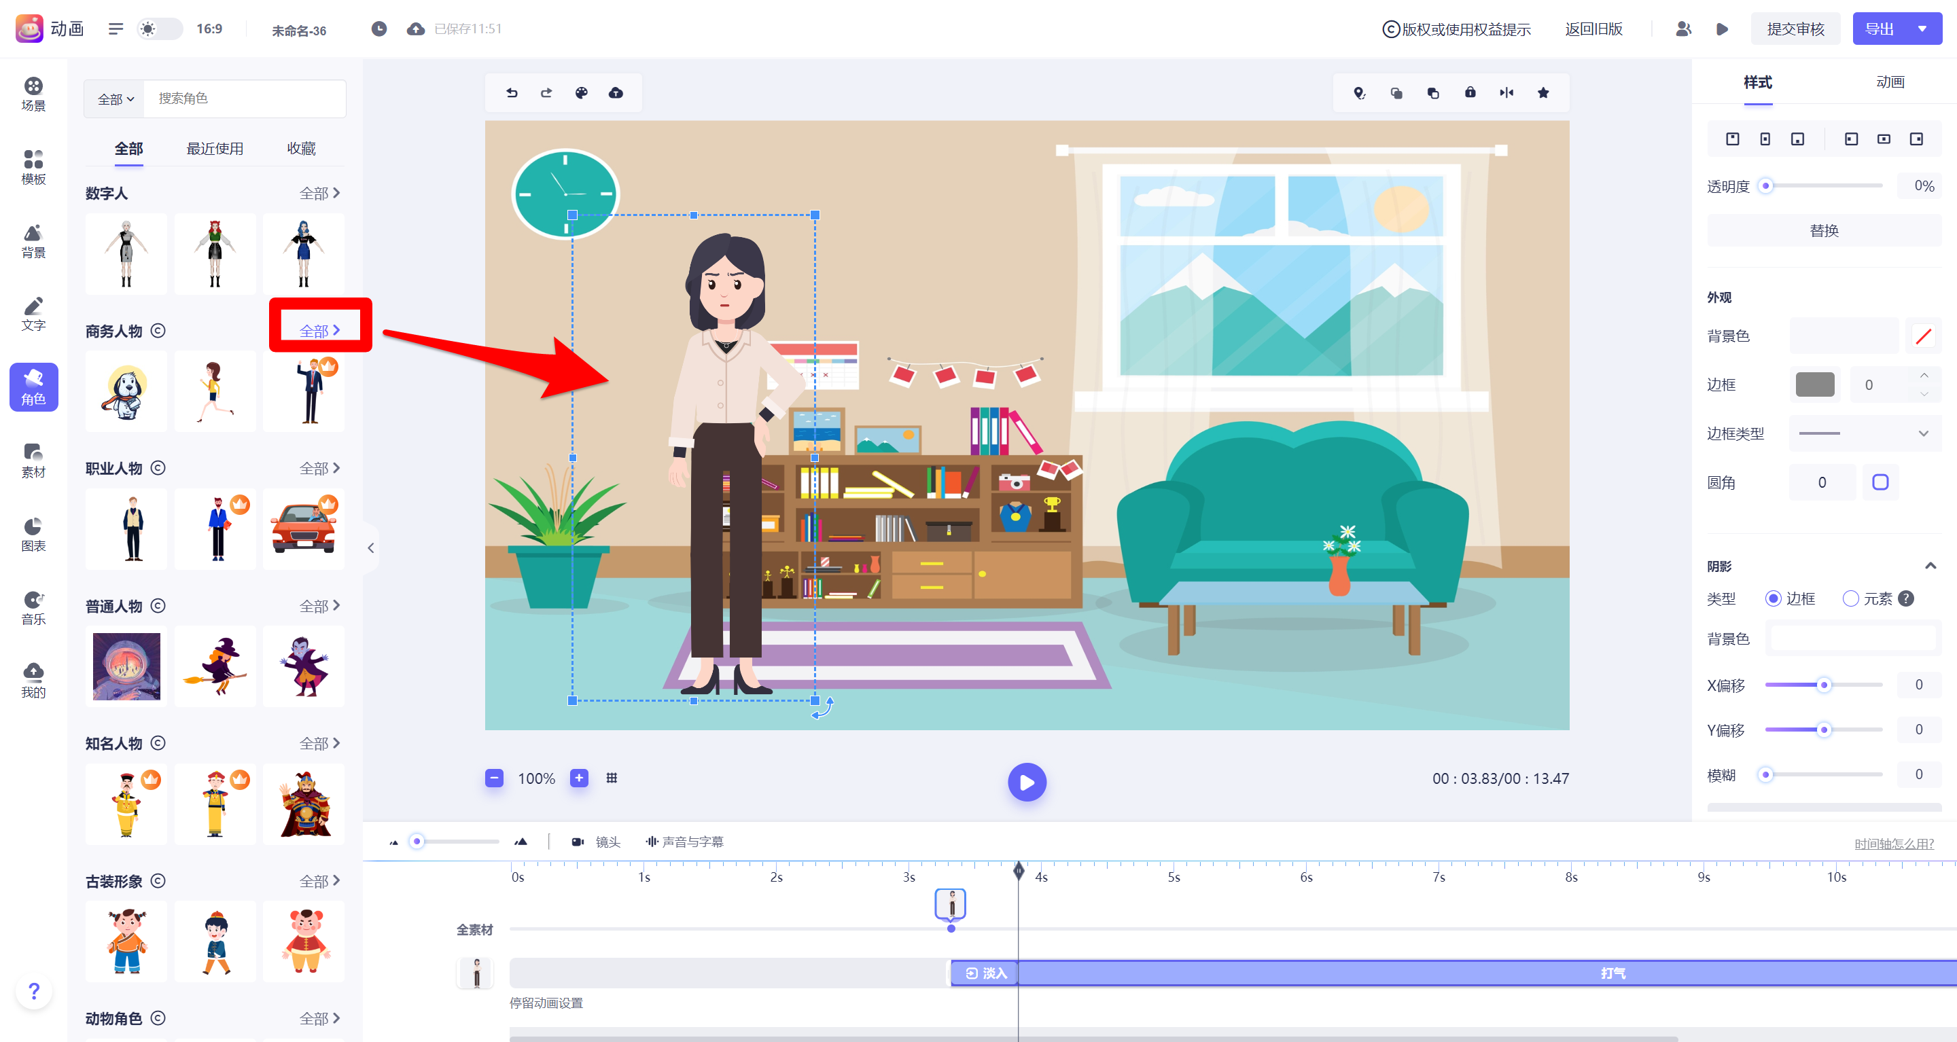Open the 音乐 music sidebar panel
The width and height of the screenshot is (1957, 1042).
click(33, 607)
